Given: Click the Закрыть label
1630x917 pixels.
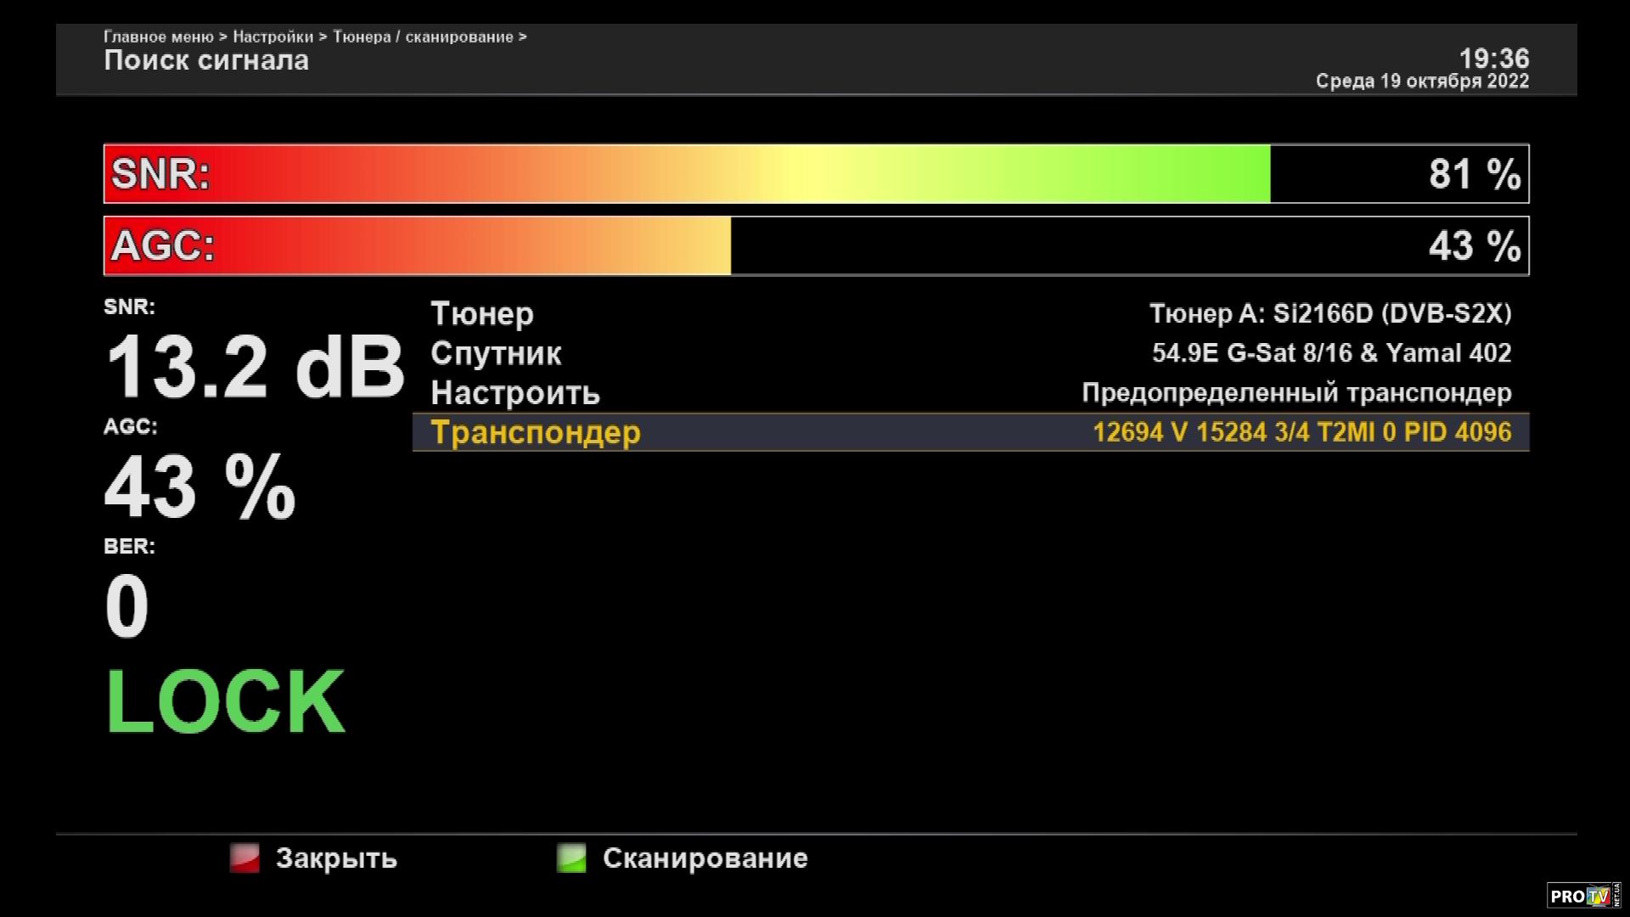Looking at the screenshot, I should [336, 858].
